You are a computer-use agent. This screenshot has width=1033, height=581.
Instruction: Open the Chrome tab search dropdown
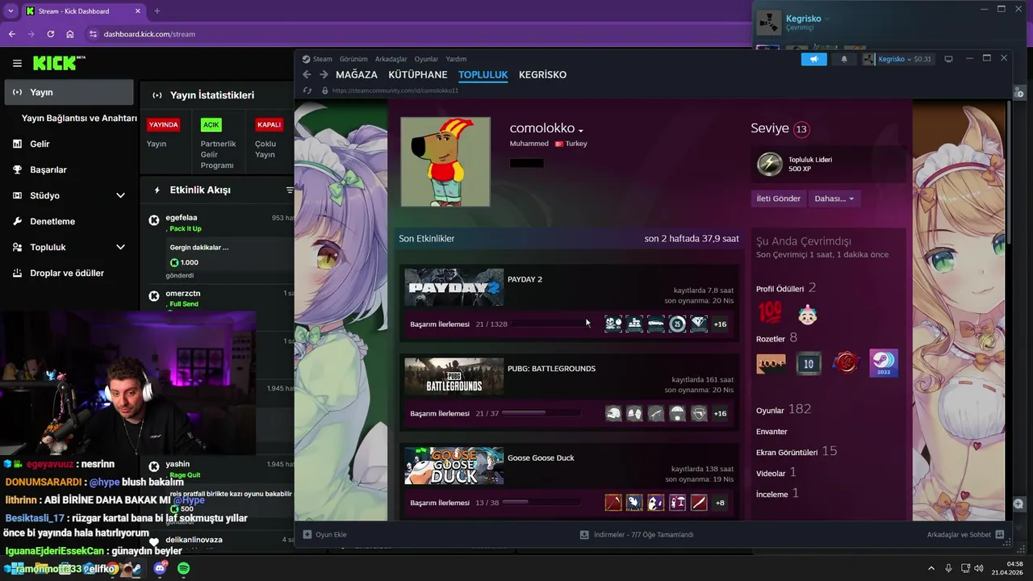[10, 11]
